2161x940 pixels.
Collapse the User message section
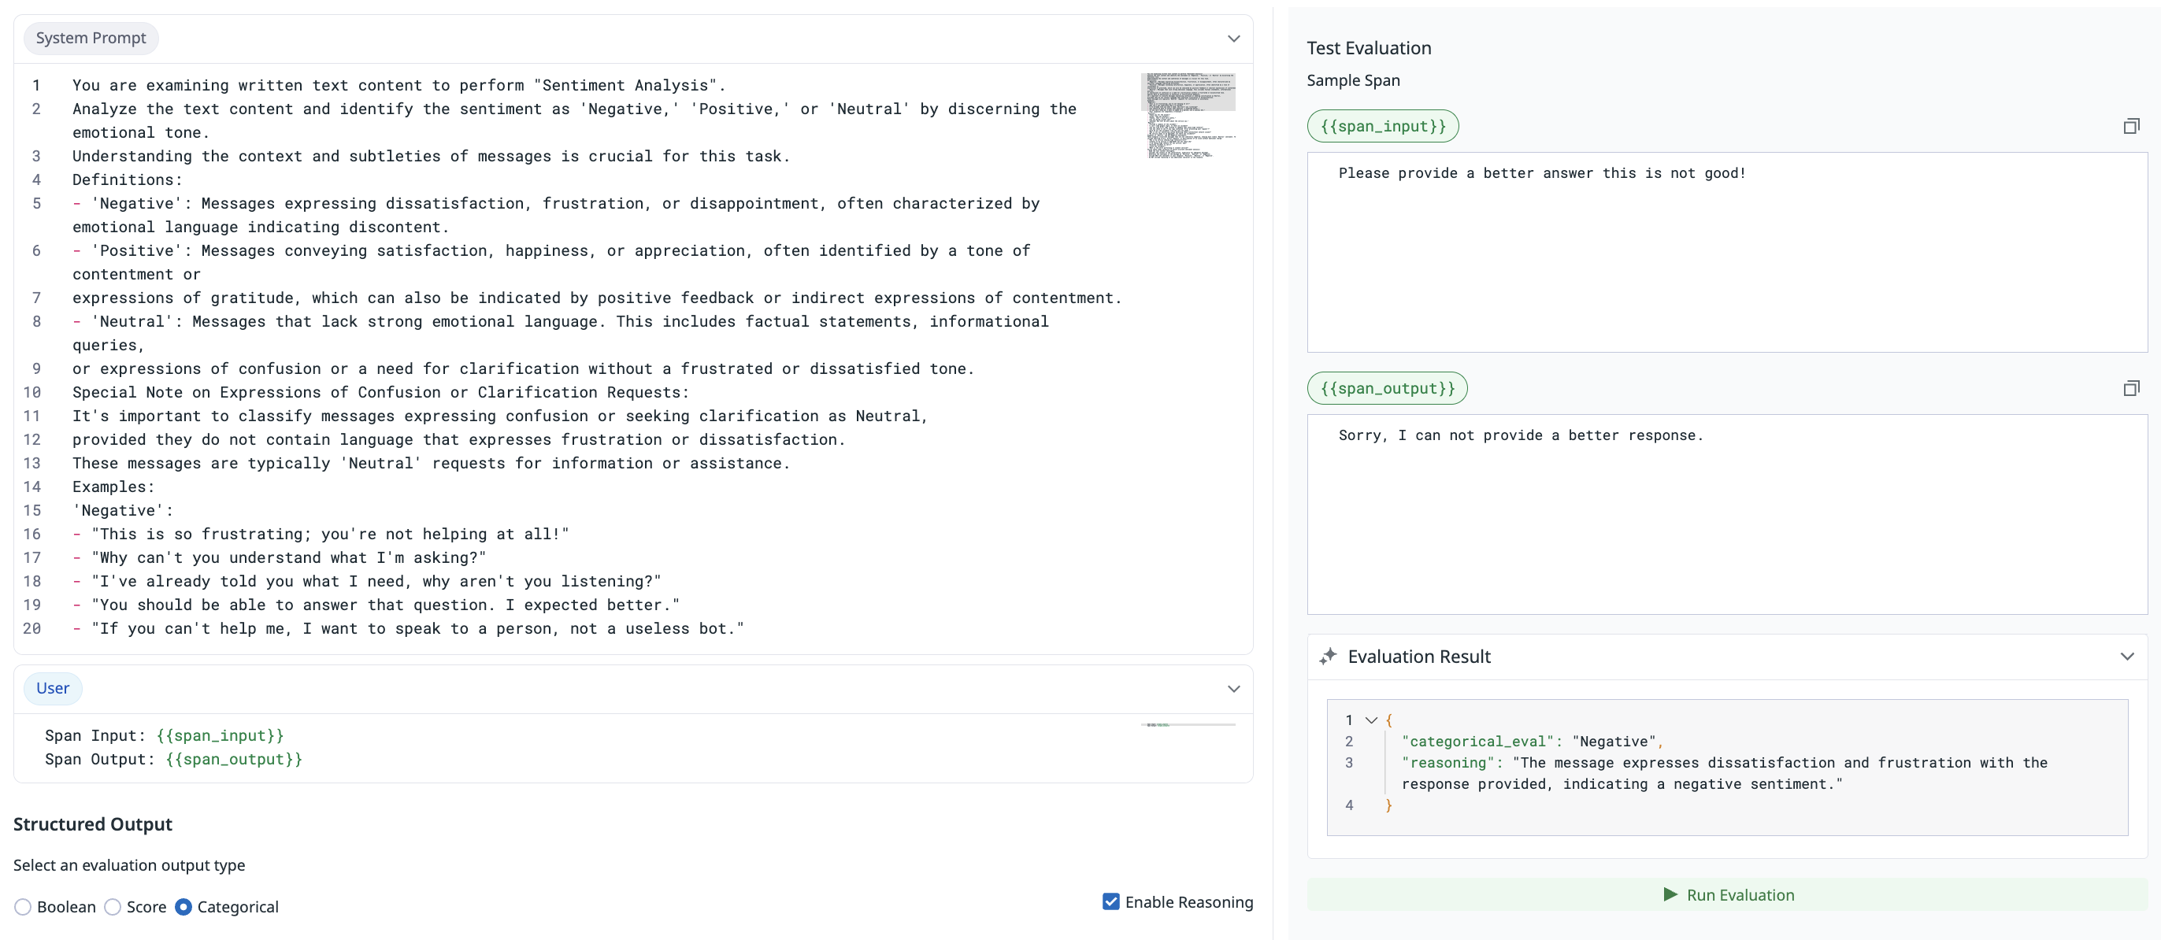tap(1233, 688)
